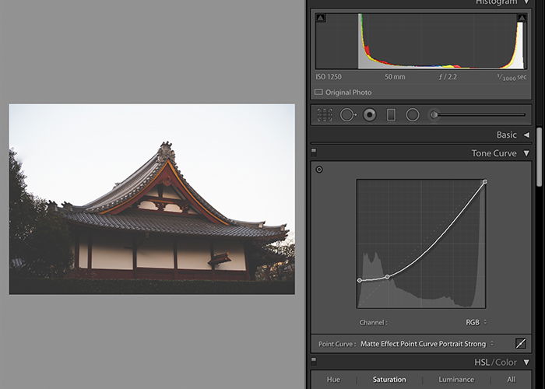
Task: Switch to the Luminance tab
Action: tap(456, 380)
